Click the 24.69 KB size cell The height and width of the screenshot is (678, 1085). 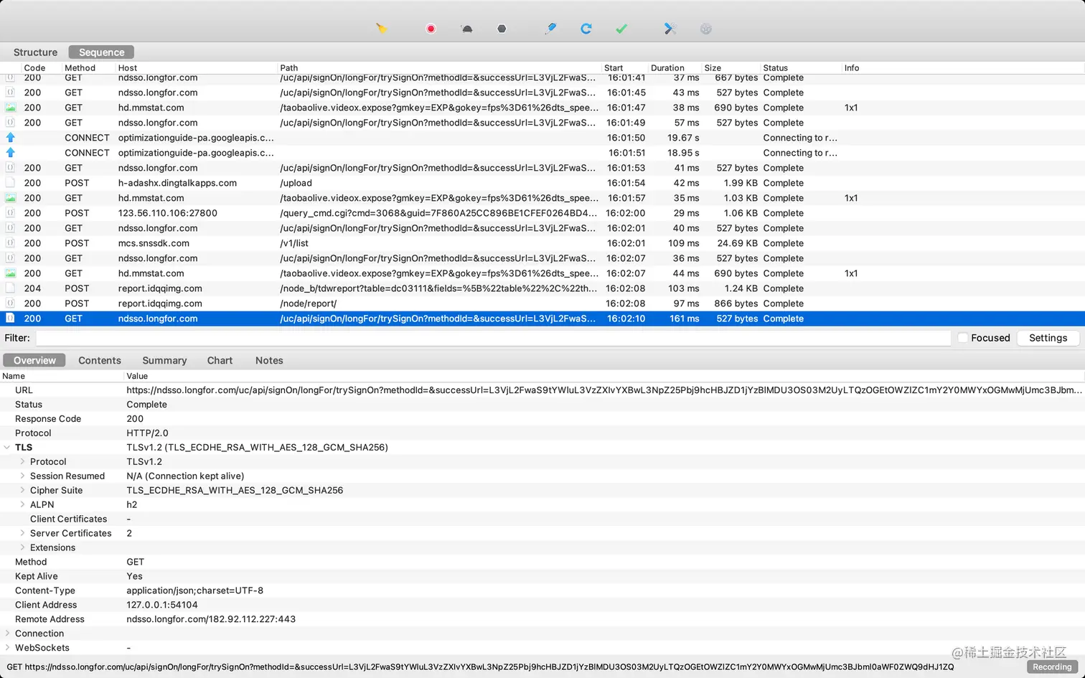click(737, 243)
